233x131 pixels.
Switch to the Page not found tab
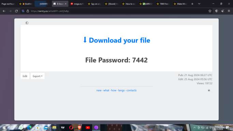8,4
